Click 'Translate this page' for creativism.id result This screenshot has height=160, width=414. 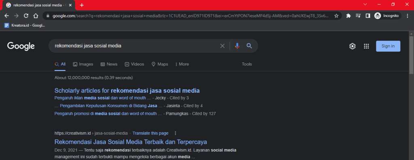[x=150, y=133]
